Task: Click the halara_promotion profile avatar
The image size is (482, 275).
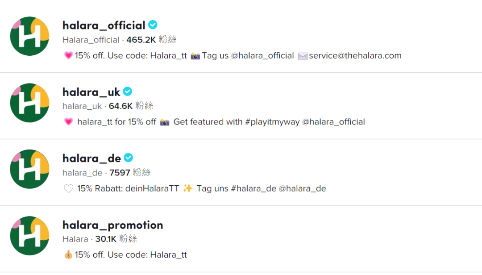Action: [29, 236]
